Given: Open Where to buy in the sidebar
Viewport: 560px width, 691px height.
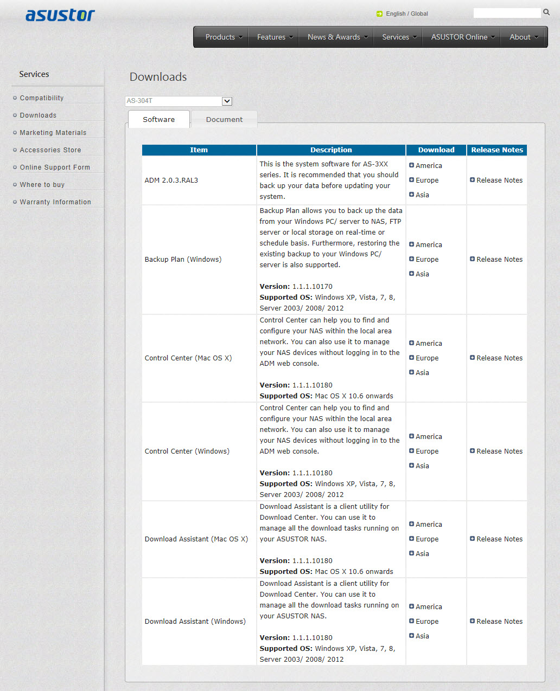Looking at the screenshot, I should 42,185.
